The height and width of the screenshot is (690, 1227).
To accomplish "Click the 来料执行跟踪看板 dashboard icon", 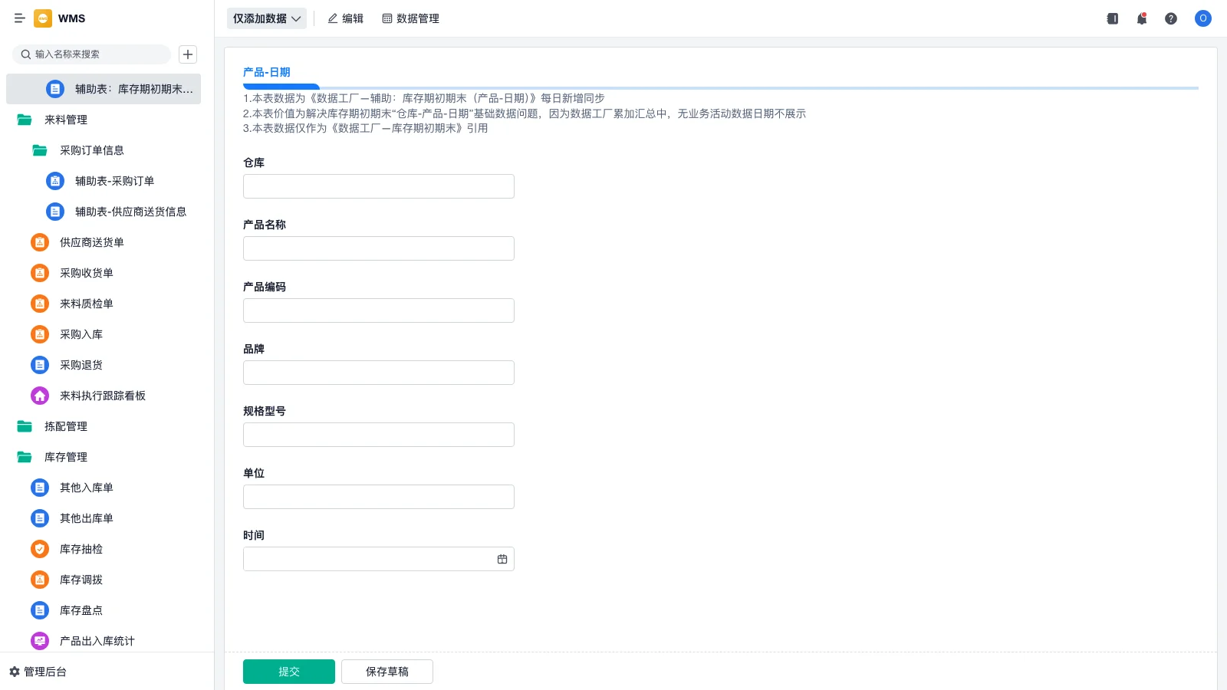I will [x=40, y=396].
